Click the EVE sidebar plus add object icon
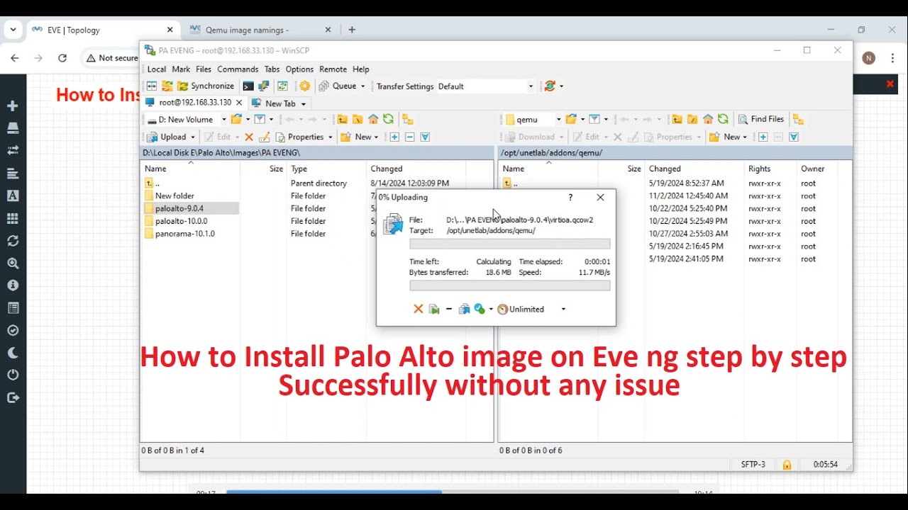Screen dimensions: 908x510 (12, 106)
